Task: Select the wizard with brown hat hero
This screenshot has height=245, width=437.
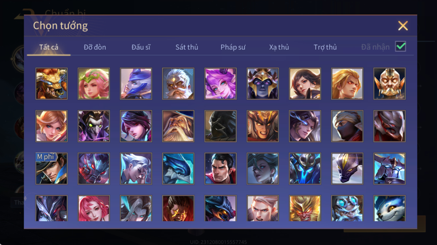Action: click(x=178, y=126)
